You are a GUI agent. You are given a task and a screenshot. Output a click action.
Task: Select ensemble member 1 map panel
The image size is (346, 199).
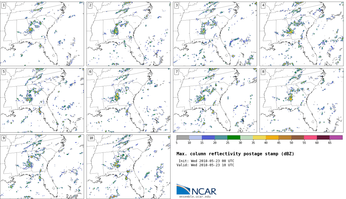(x=42, y=34)
